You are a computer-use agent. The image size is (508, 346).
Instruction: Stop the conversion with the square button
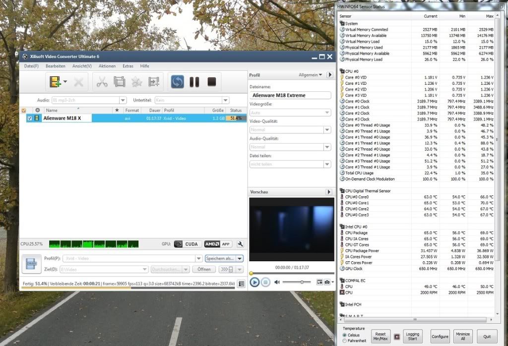(211, 82)
